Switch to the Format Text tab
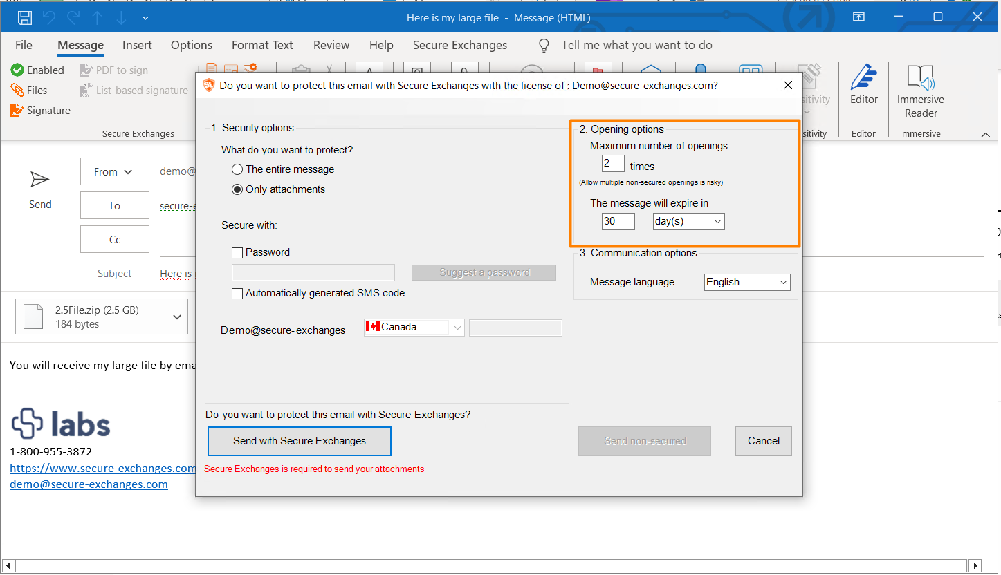The height and width of the screenshot is (575, 1001). pyautogui.click(x=262, y=45)
